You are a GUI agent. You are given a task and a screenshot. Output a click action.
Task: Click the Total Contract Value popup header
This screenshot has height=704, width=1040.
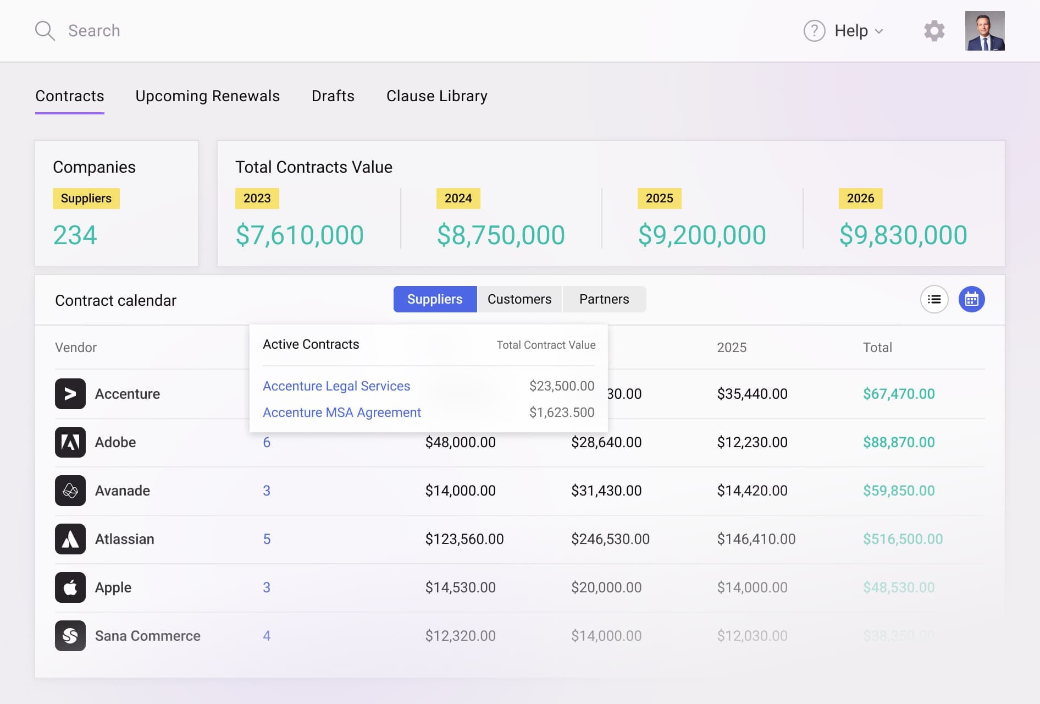(x=546, y=345)
